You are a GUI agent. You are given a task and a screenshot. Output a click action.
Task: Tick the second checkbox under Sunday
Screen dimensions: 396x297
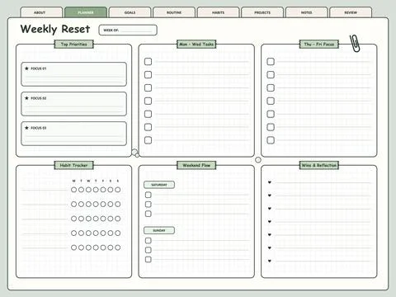pyautogui.click(x=148, y=250)
